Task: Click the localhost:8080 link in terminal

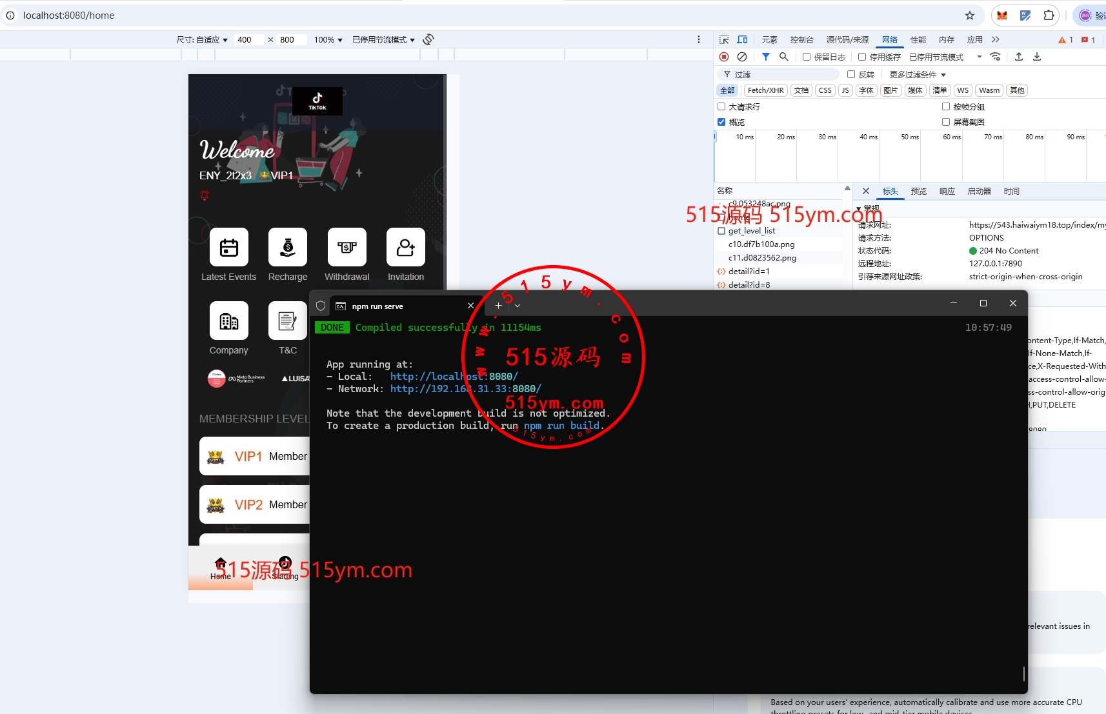Action: [454, 377]
